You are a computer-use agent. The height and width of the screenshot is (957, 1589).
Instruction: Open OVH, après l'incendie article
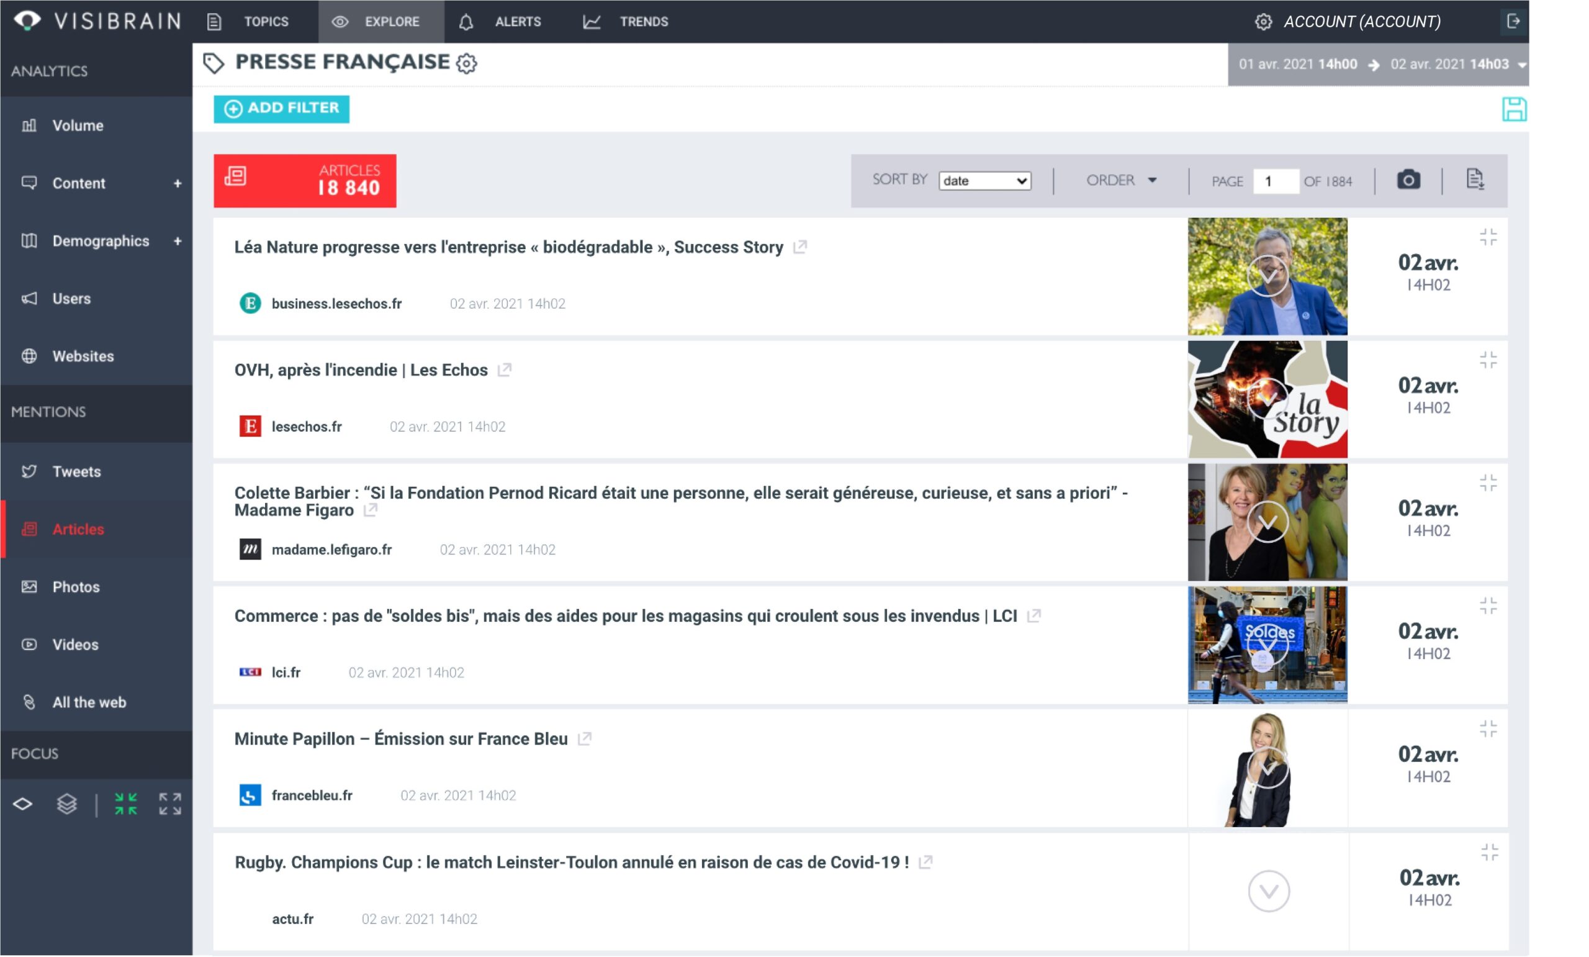pyautogui.click(x=361, y=370)
